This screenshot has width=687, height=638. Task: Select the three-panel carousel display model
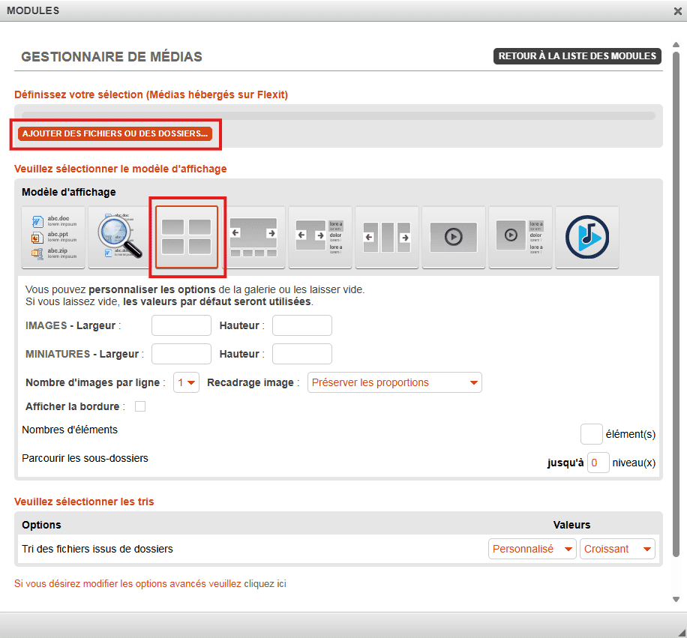[387, 237]
